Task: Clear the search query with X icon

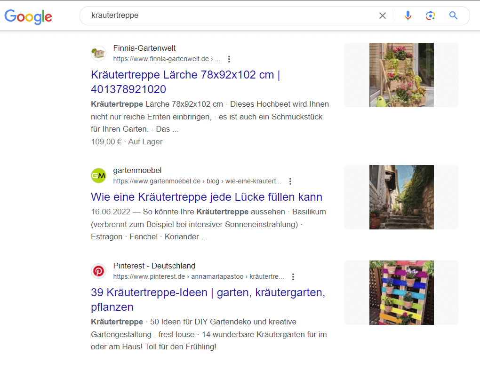Action: click(383, 16)
